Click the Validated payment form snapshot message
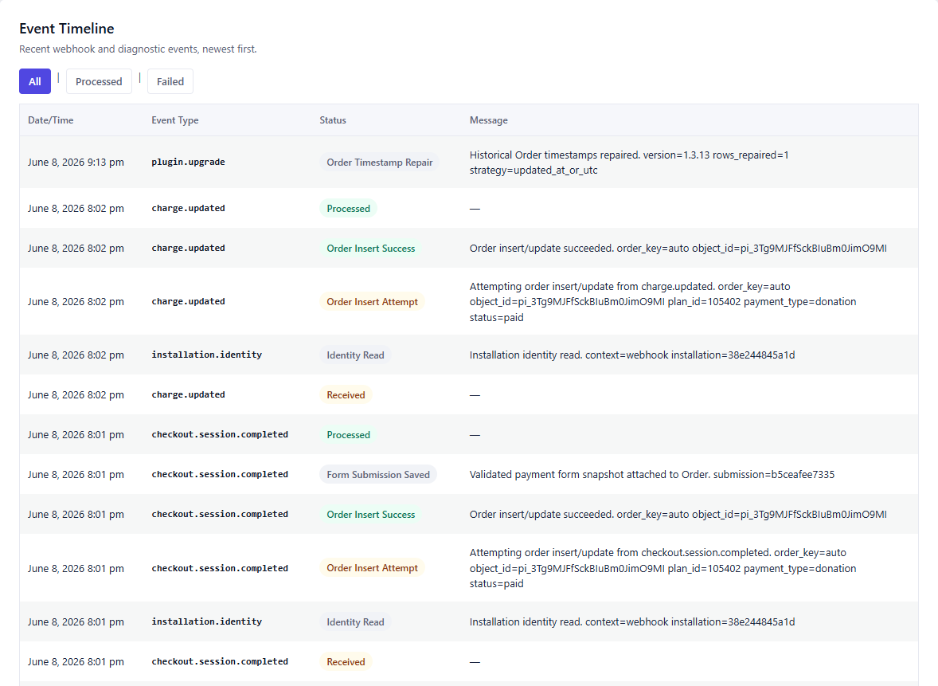 tap(652, 475)
